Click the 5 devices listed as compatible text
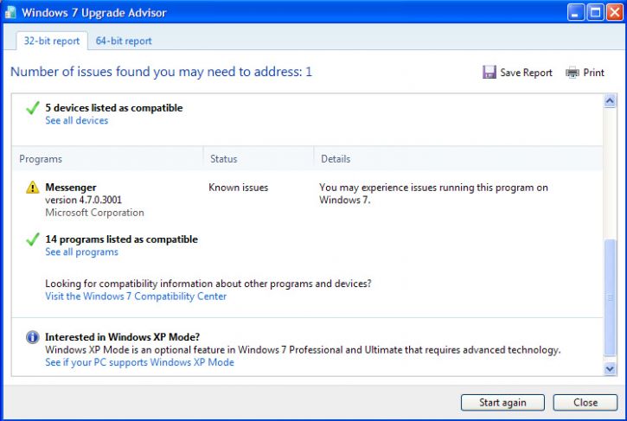 [x=114, y=107]
